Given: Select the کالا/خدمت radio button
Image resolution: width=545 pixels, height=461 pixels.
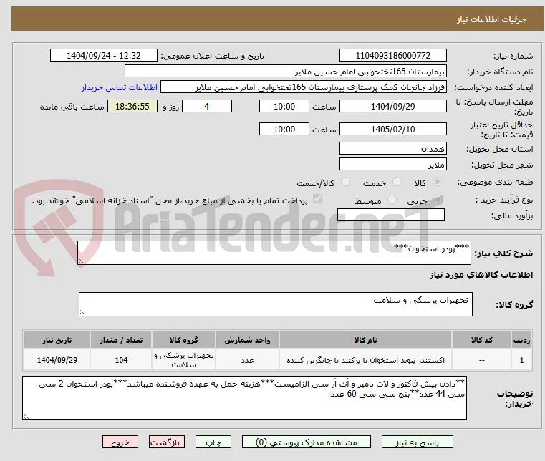Looking at the screenshot, I should coord(345,182).
